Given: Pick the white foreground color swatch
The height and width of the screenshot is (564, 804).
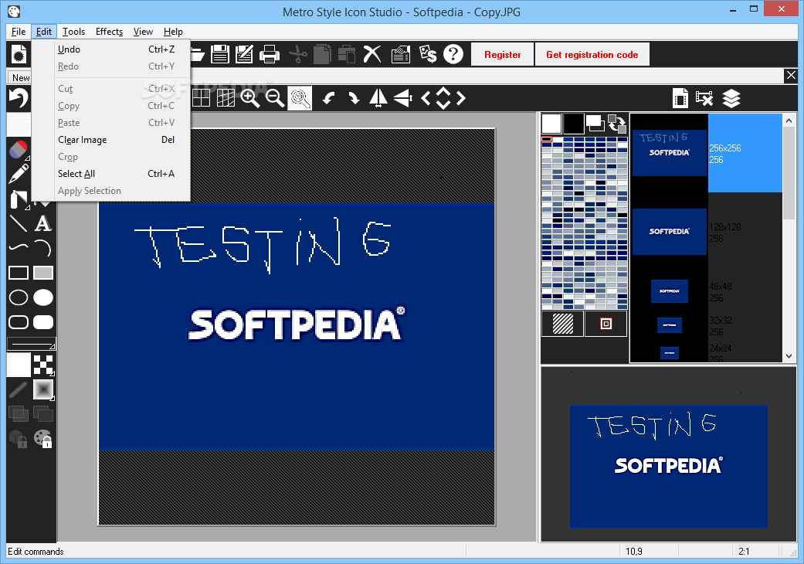Looking at the screenshot, I should (x=551, y=124).
